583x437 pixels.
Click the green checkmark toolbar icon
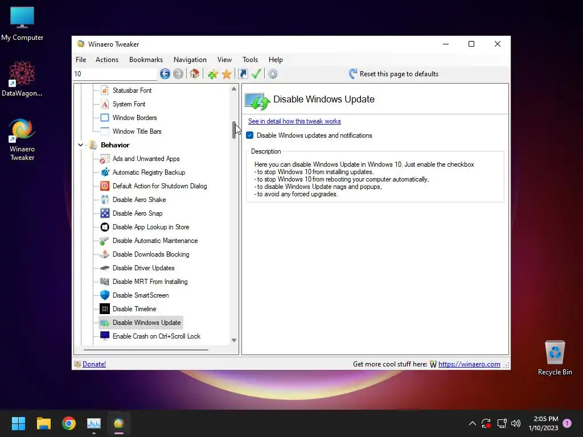tap(256, 73)
